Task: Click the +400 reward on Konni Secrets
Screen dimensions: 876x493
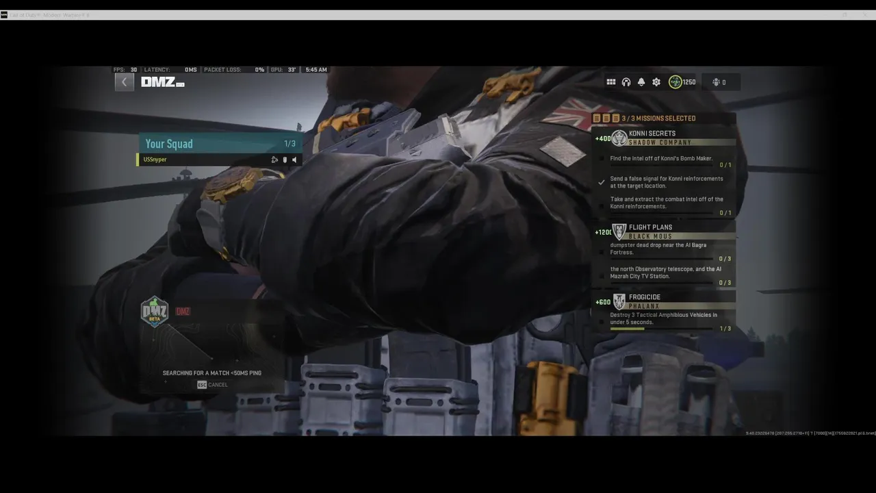Action: 603,138
